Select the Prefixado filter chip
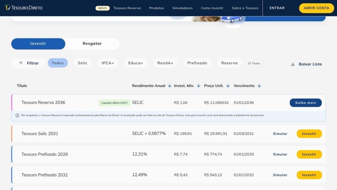337x190 pixels. pos(197,63)
